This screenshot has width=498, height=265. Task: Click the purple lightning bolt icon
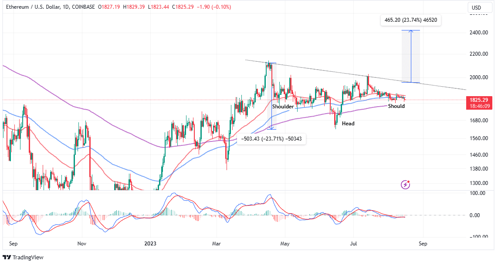[406, 184]
